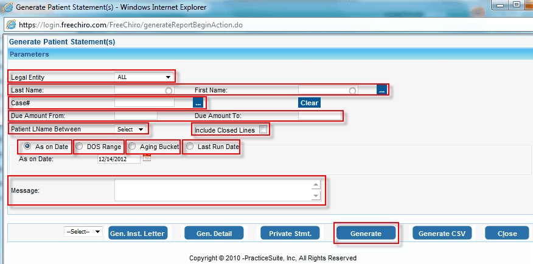Click the Generate CSV button
This screenshot has width=533, height=264.
(442, 233)
